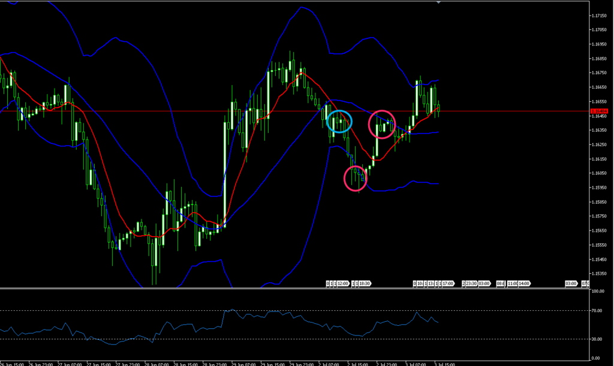Image resolution: width=614 pixels, height=366 pixels.
Task: Click the 1.15750 price scale label
Action: click(x=599, y=216)
